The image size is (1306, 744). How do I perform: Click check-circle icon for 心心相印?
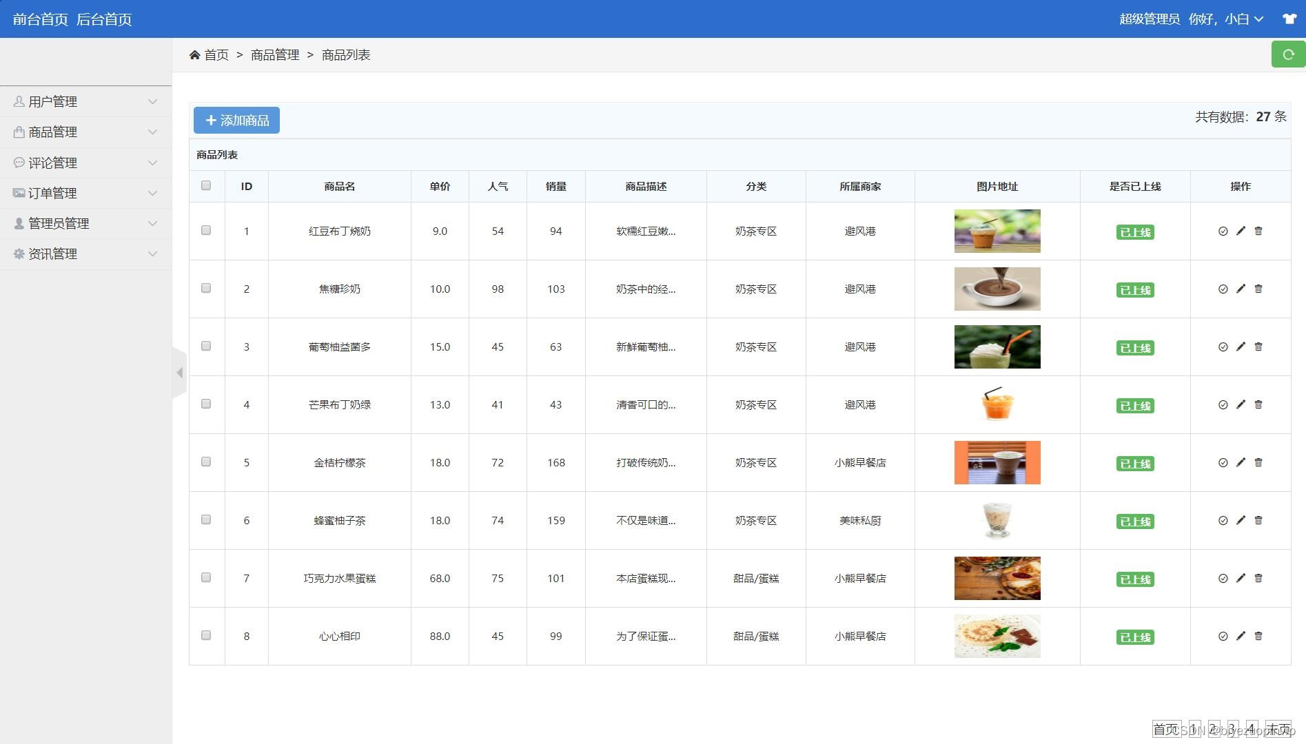(1223, 636)
